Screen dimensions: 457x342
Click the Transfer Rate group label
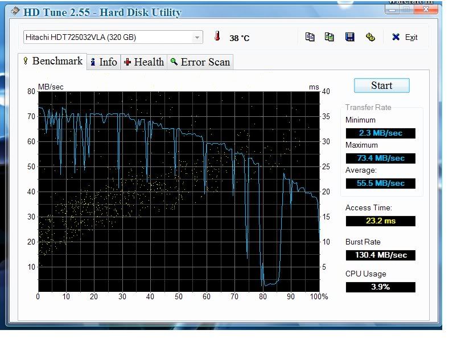tap(368, 107)
